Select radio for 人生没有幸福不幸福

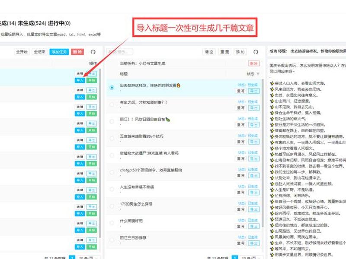pyautogui.click(x=112, y=189)
